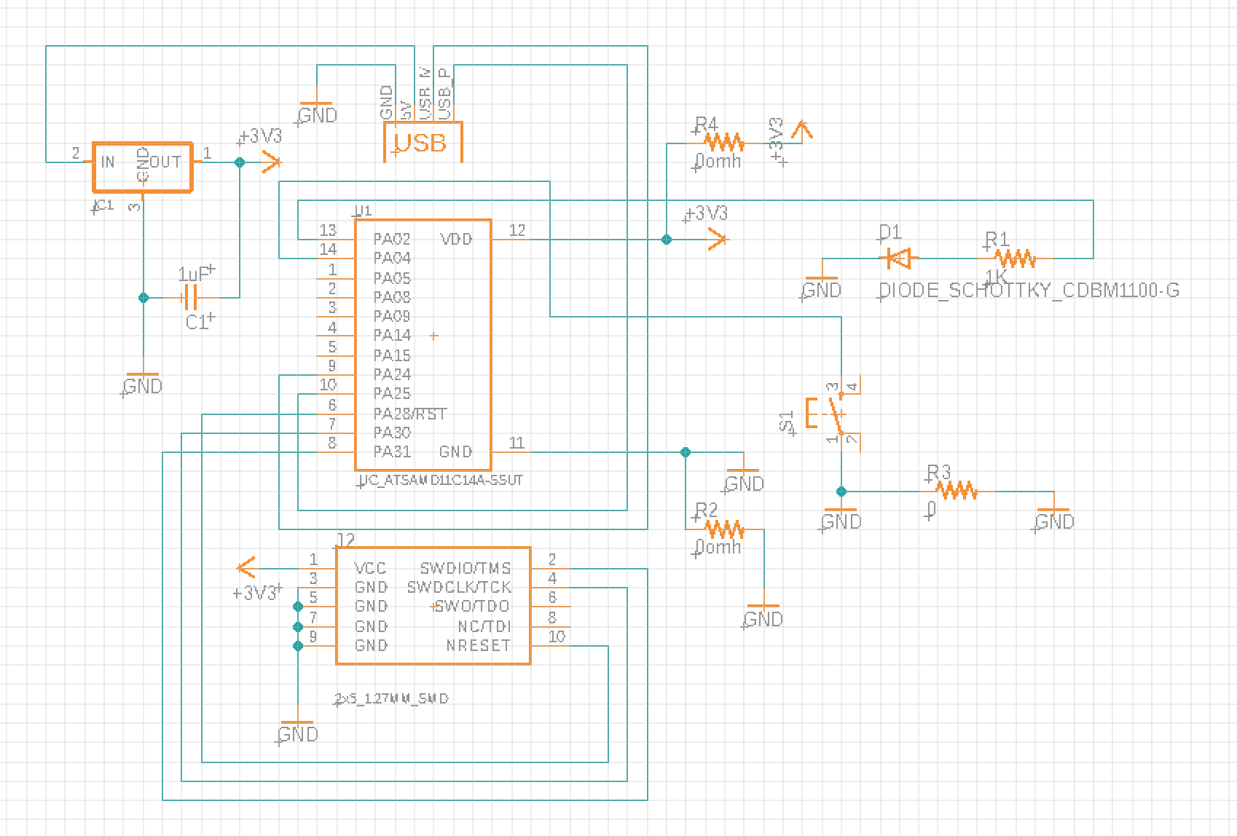Click the IN pin label on regulator

click(x=108, y=162)
